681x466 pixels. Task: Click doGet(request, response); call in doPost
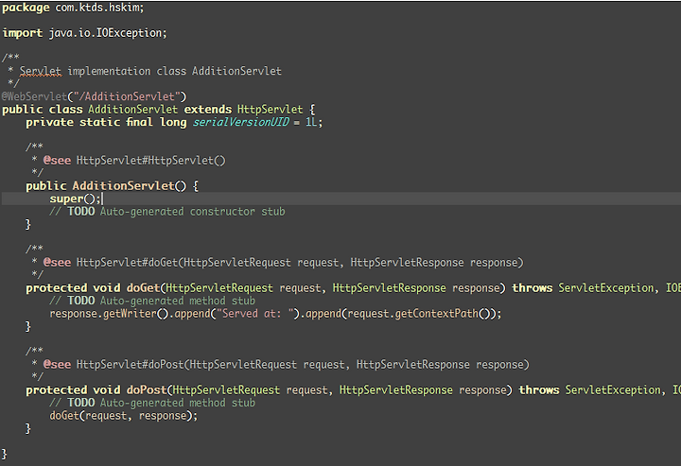point(123,416)
